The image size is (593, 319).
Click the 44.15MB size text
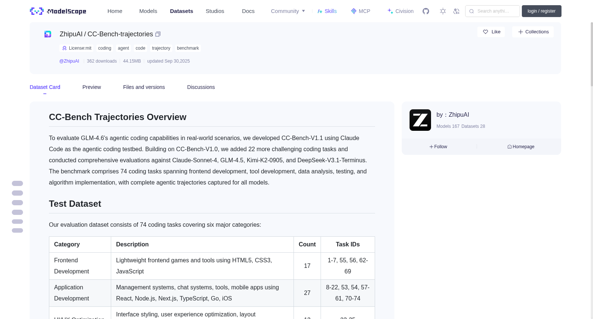[132, 61]
